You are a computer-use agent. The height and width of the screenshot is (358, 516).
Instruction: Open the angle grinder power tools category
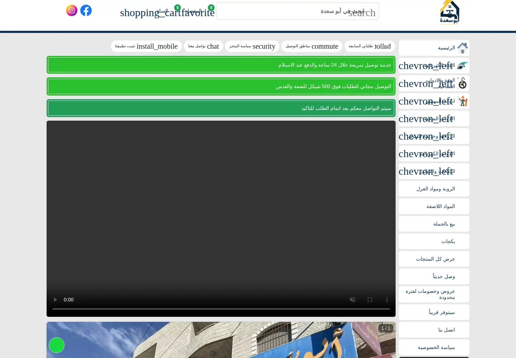[434, 66]
